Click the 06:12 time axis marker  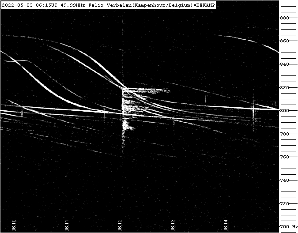tap(120, 225)
